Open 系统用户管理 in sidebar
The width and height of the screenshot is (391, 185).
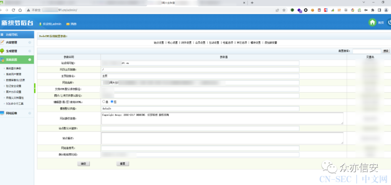click(x=14, y=74)
